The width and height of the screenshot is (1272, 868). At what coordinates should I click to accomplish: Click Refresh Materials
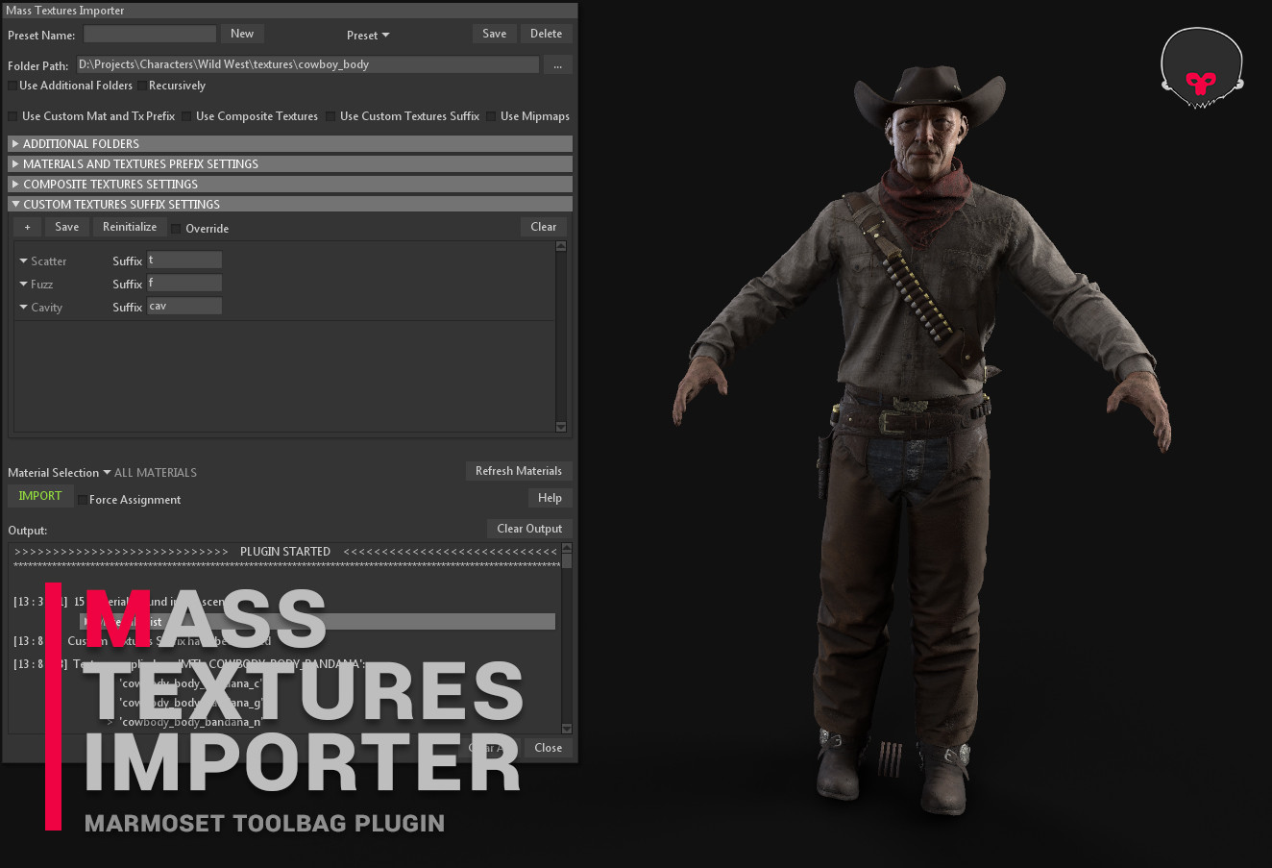pos(519,470)
